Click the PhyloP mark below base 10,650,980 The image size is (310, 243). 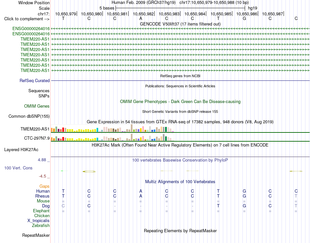click(89, 171)
